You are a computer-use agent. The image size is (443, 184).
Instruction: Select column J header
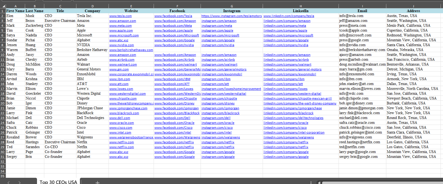click(x=413, y=6)
